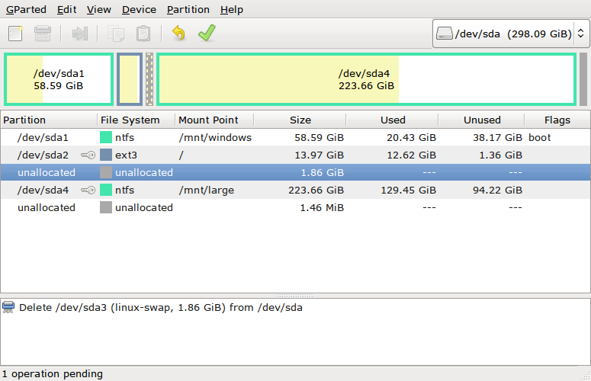Click the New partition toolbar icon
Screen dimensions: 591x381
pyautogui.click(x=15, y=34)
